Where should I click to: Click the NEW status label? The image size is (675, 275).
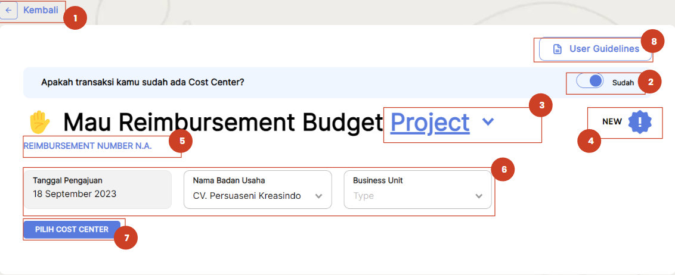[x=612, y=121]
